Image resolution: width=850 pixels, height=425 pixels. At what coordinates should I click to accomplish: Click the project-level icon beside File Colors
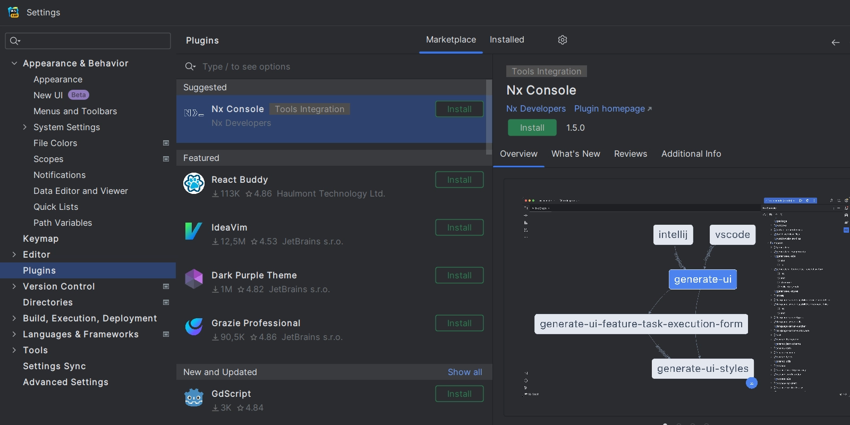click(166, 143)
